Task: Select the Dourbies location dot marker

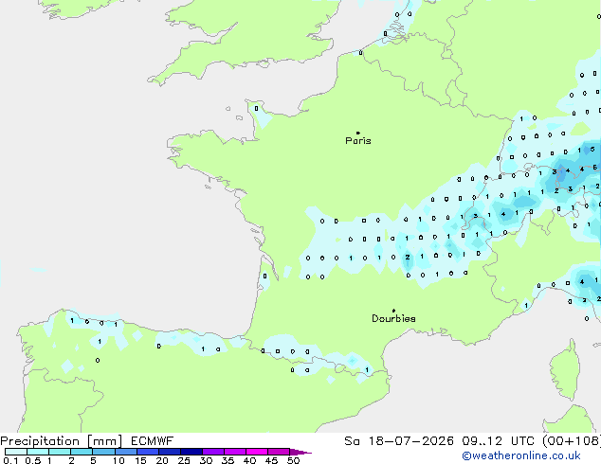Action: 393,311
